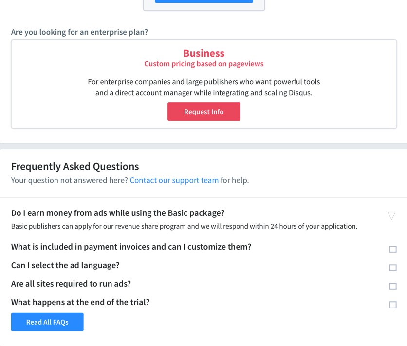Click the red Business plan heading

(203, 53)
